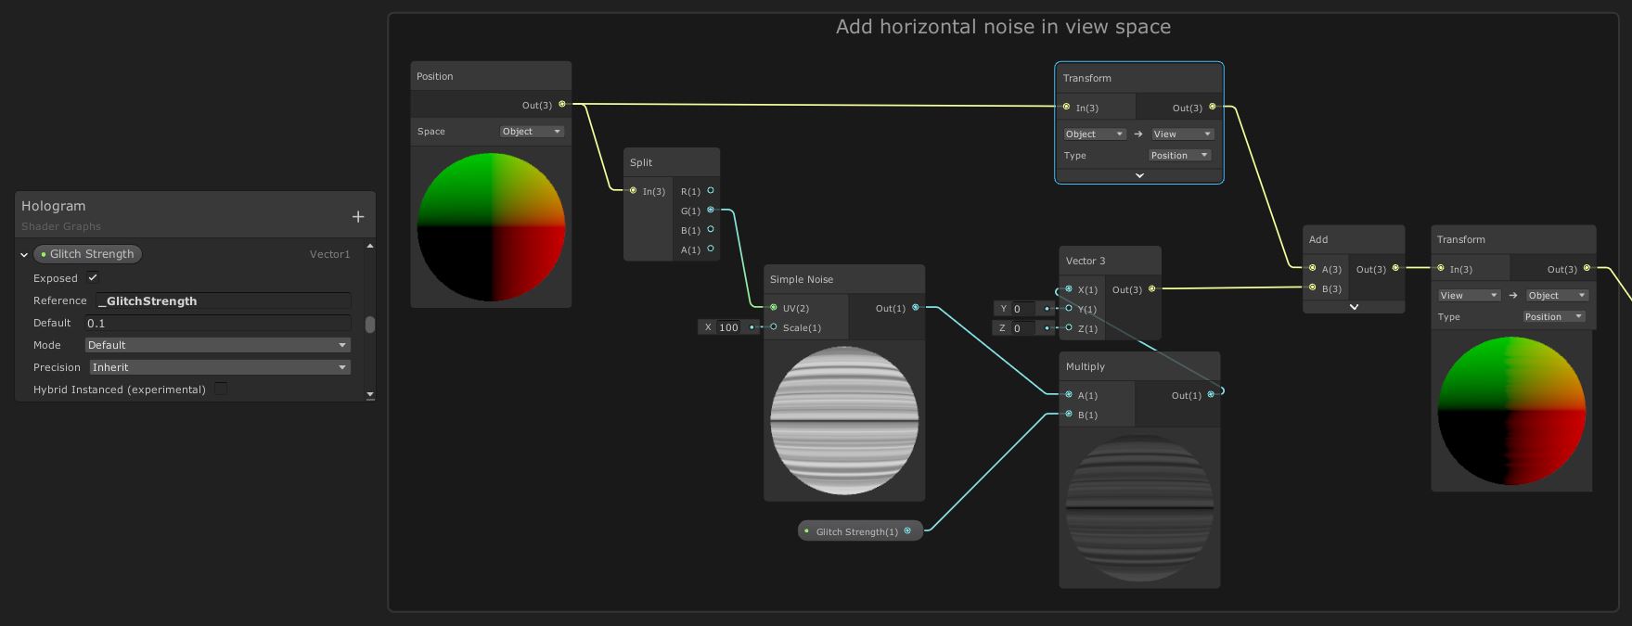Edit Vector 3 Z value field
This screenshot has height=626, width=1632.
coord(1023,328)
